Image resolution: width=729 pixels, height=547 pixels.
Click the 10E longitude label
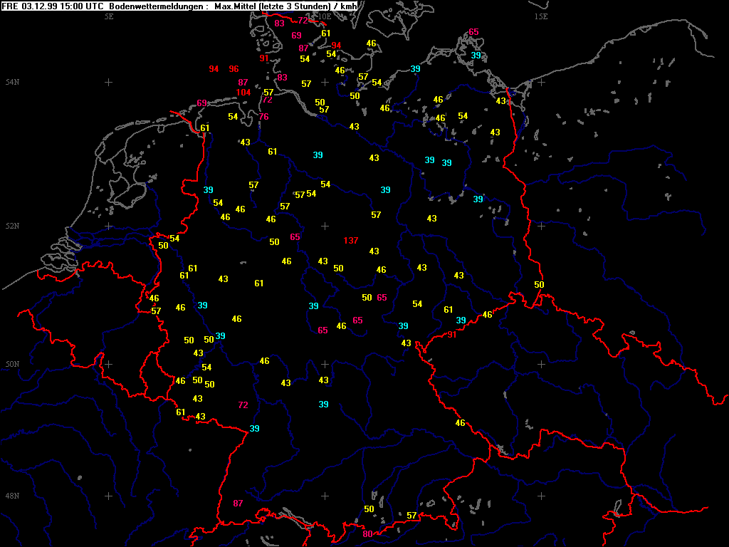pyautogui.click(x=324, y=16)
